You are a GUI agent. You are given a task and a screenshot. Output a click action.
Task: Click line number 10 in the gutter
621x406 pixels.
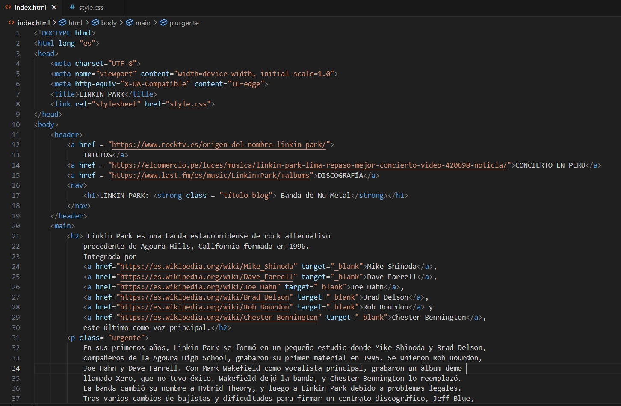pos(16,125)
